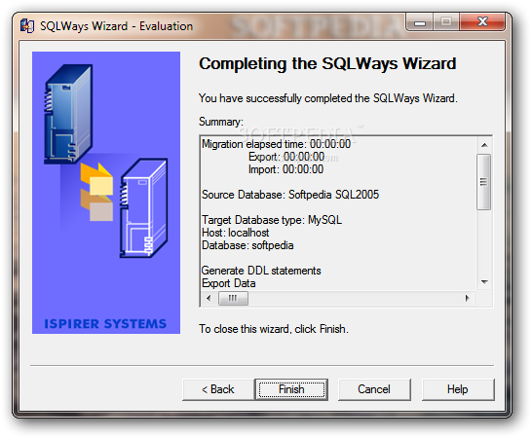The image size is (532, 438).
Task: Cancel the wizard
Action: point(374,389)
